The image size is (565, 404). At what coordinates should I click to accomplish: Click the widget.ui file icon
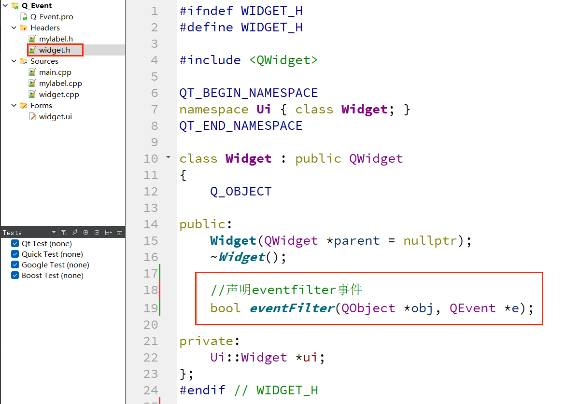[x=32, y=117]
